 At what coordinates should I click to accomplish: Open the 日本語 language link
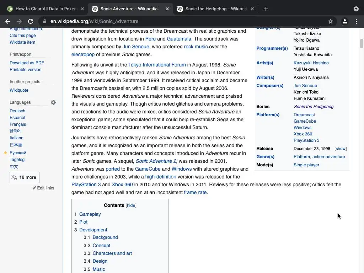pos(16,145)
